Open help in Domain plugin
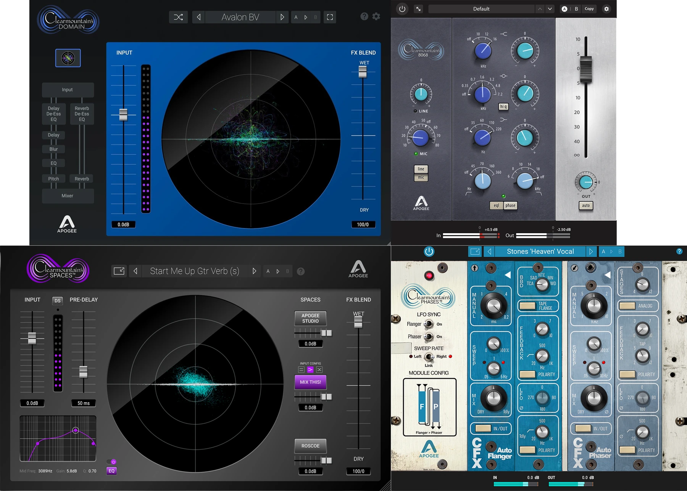This screenshot has height=491, width=687. coord(364,16)
